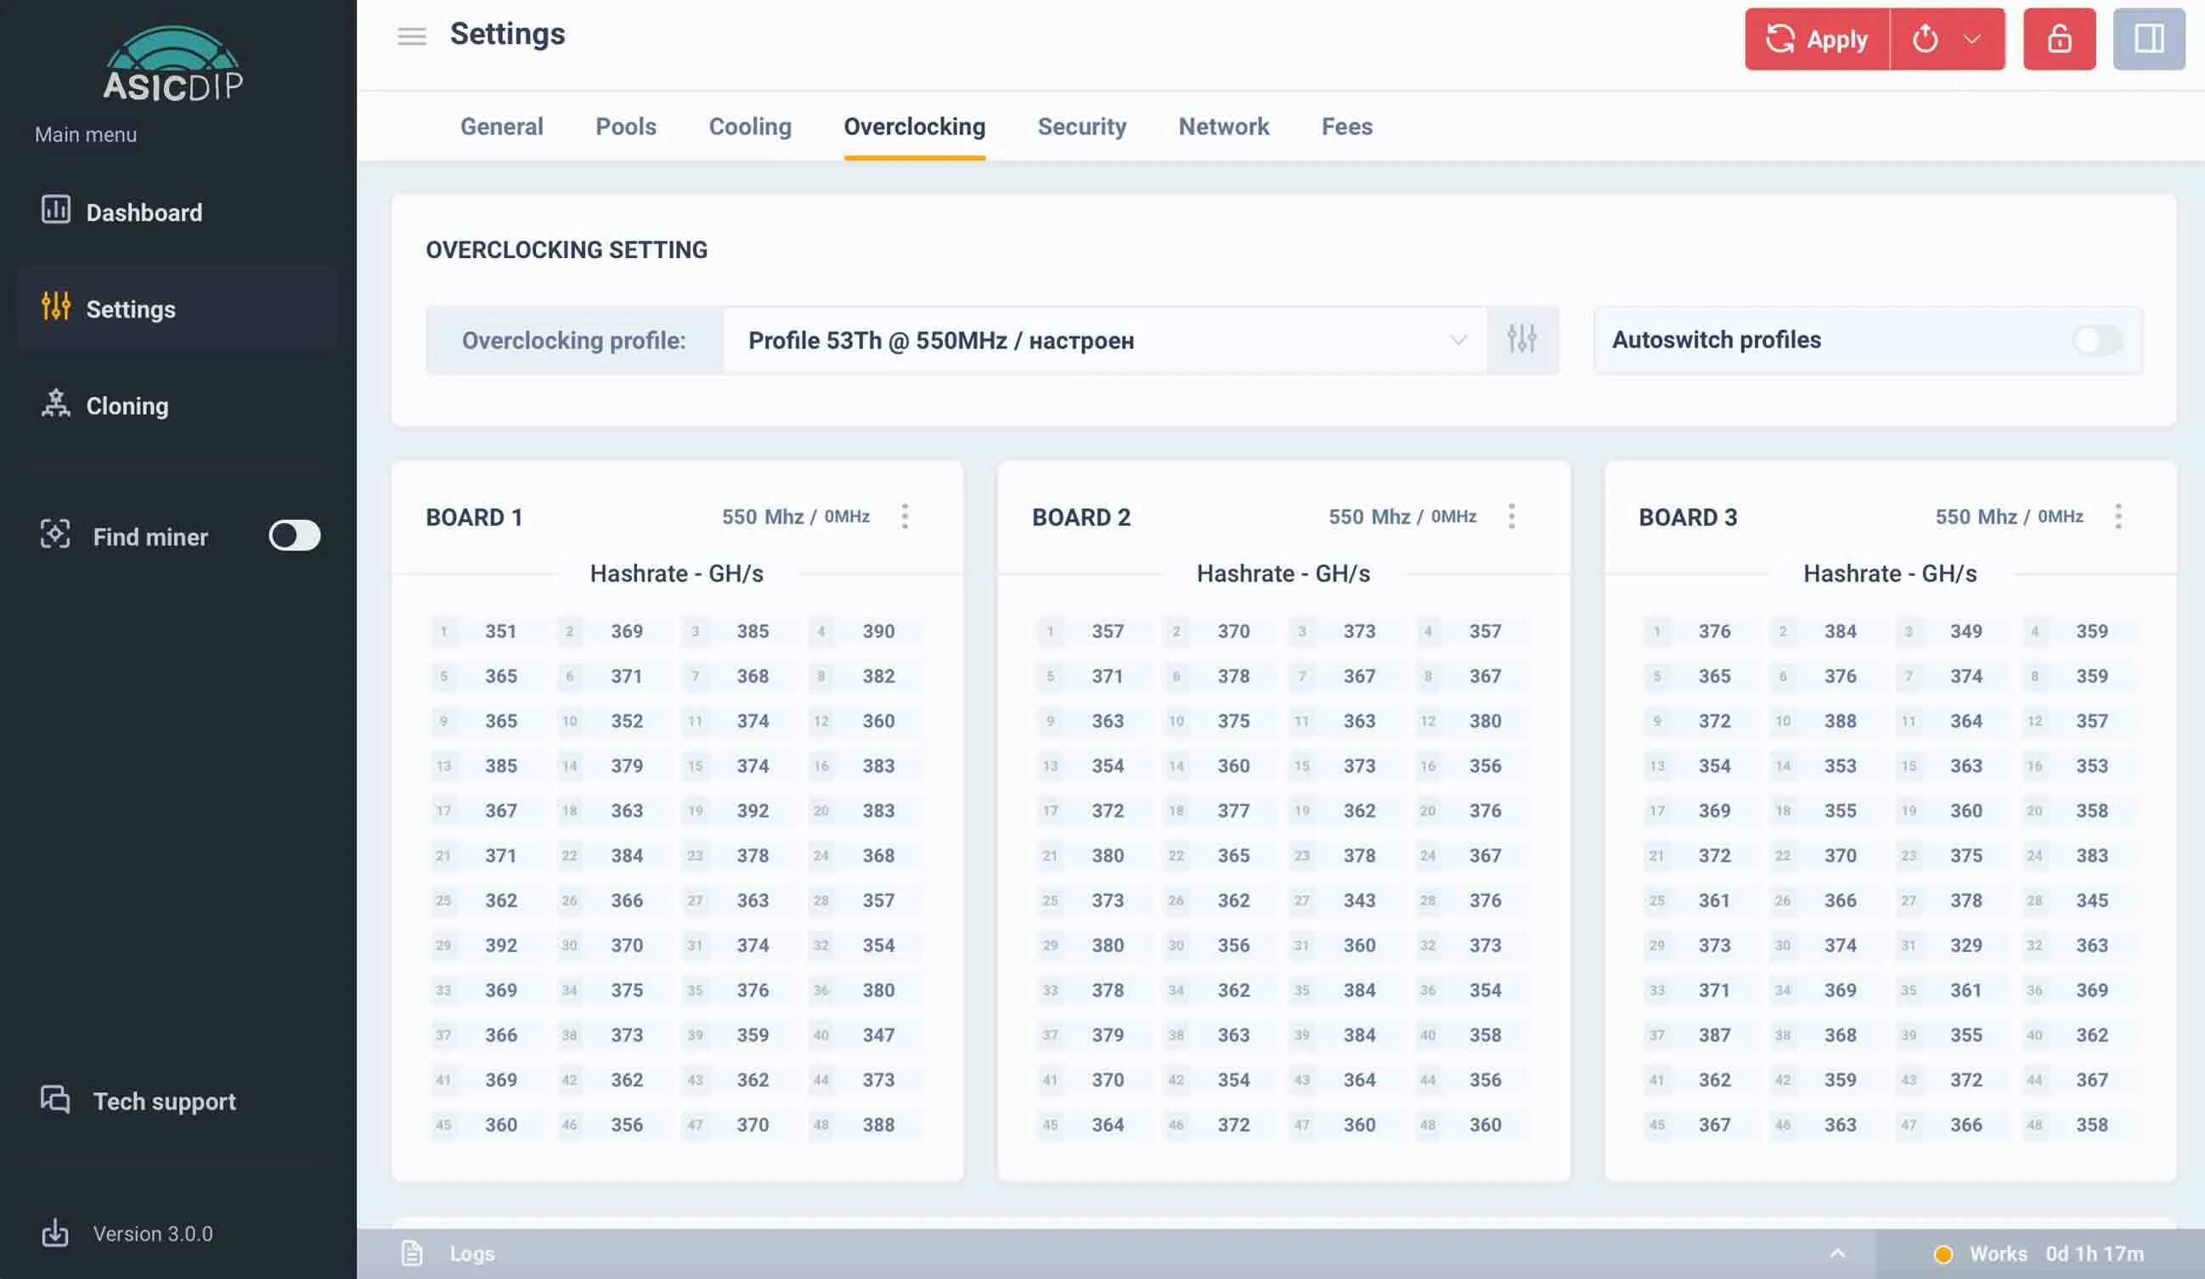
Task: Click the Logs document icon
Action: coord(411,1253)
